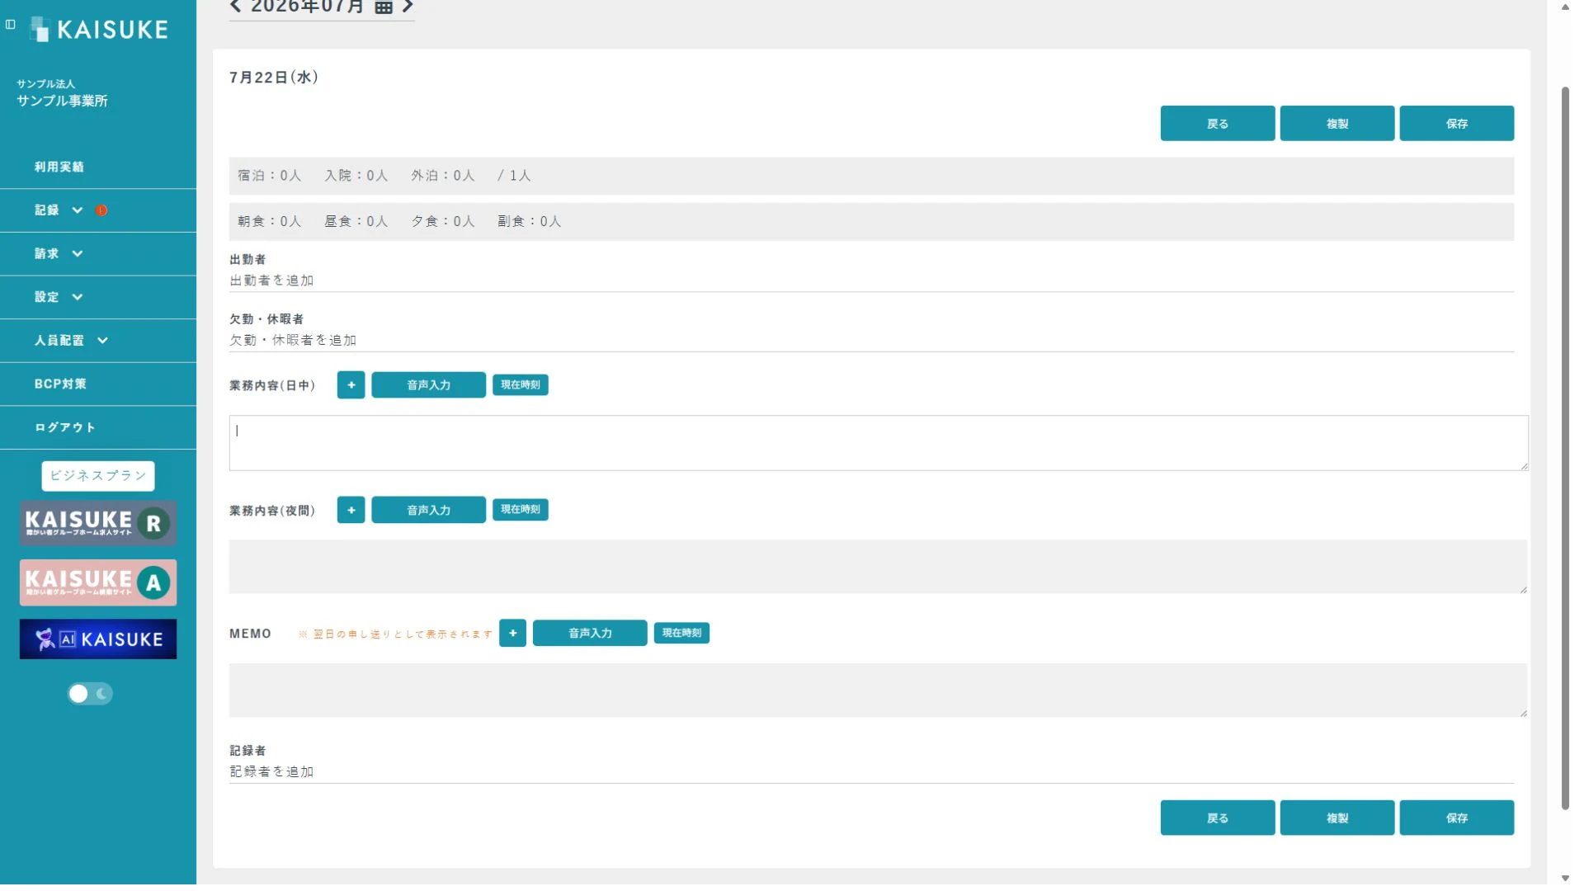Insert 現在時刻 in MEMO

coord(682,633)
